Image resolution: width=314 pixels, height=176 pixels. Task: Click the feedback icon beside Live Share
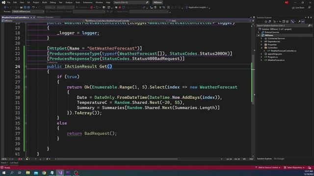coord(310,7)
